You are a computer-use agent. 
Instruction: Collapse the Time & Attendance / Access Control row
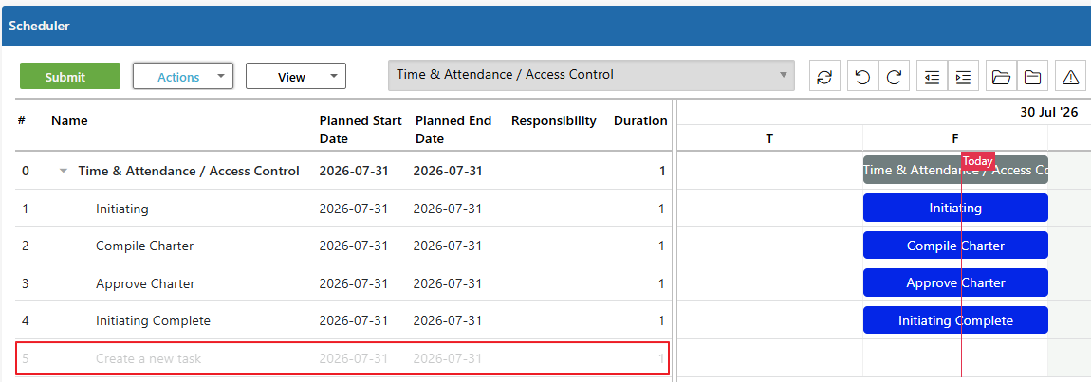(64, 172)
